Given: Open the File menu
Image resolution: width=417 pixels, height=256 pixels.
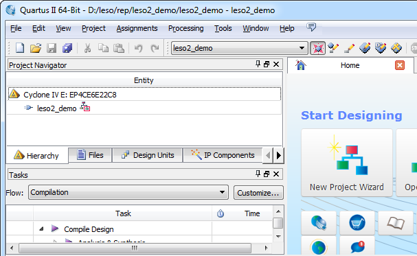Looking at the screenshot, I should pos(16,28).
